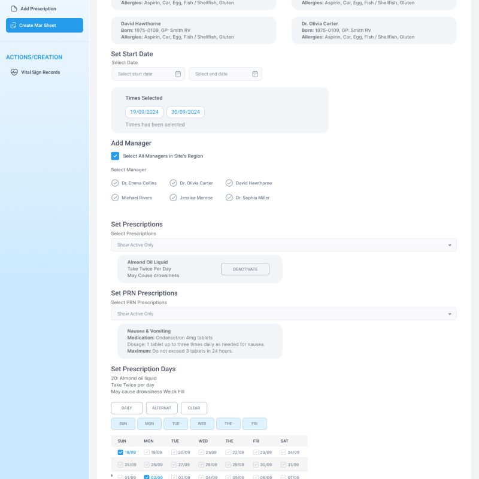The height and width of the screenshot is (479, 479).
Task: Click the Create Mar Sheet icon
Action: click(x=14, y=25)
